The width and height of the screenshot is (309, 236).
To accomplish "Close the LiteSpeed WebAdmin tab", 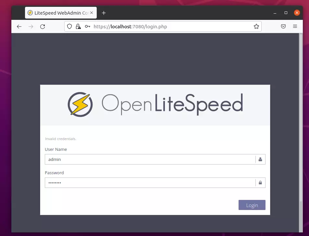I will click(92, 13).
